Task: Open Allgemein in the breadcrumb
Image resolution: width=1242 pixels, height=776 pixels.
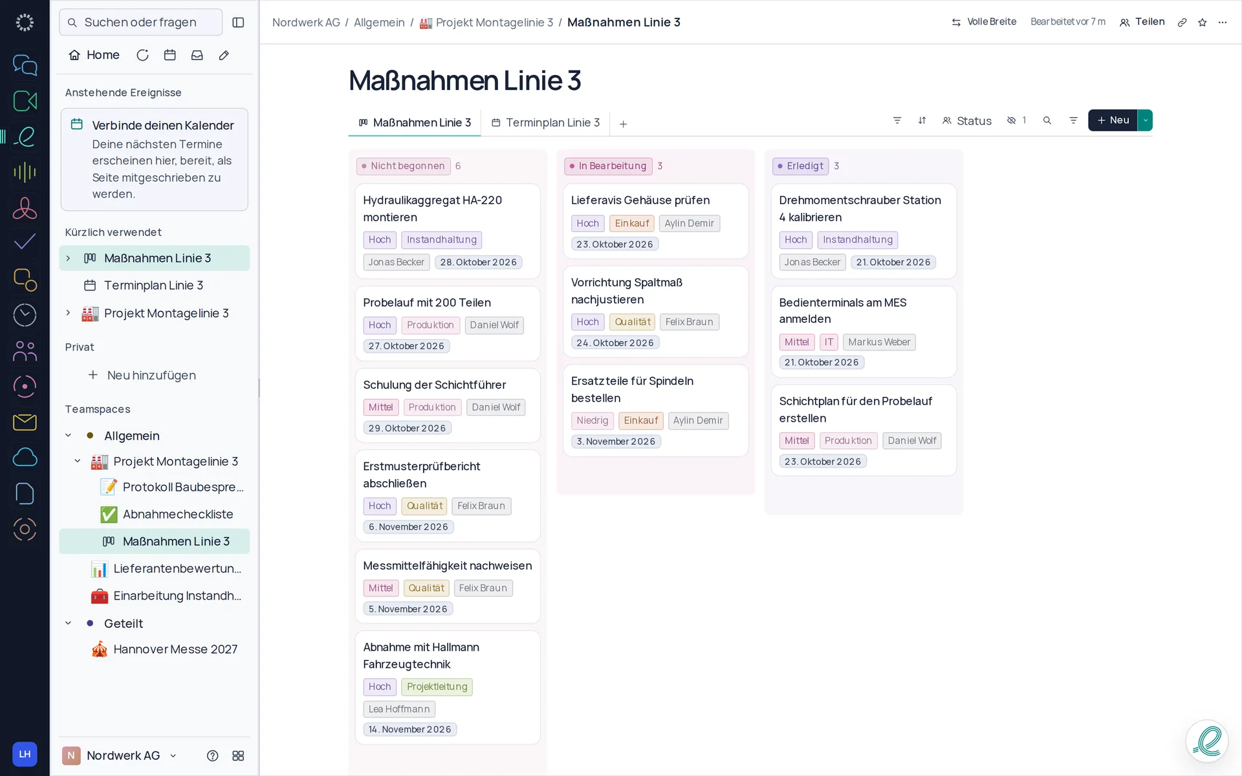Action: click(x=379, y=22)
